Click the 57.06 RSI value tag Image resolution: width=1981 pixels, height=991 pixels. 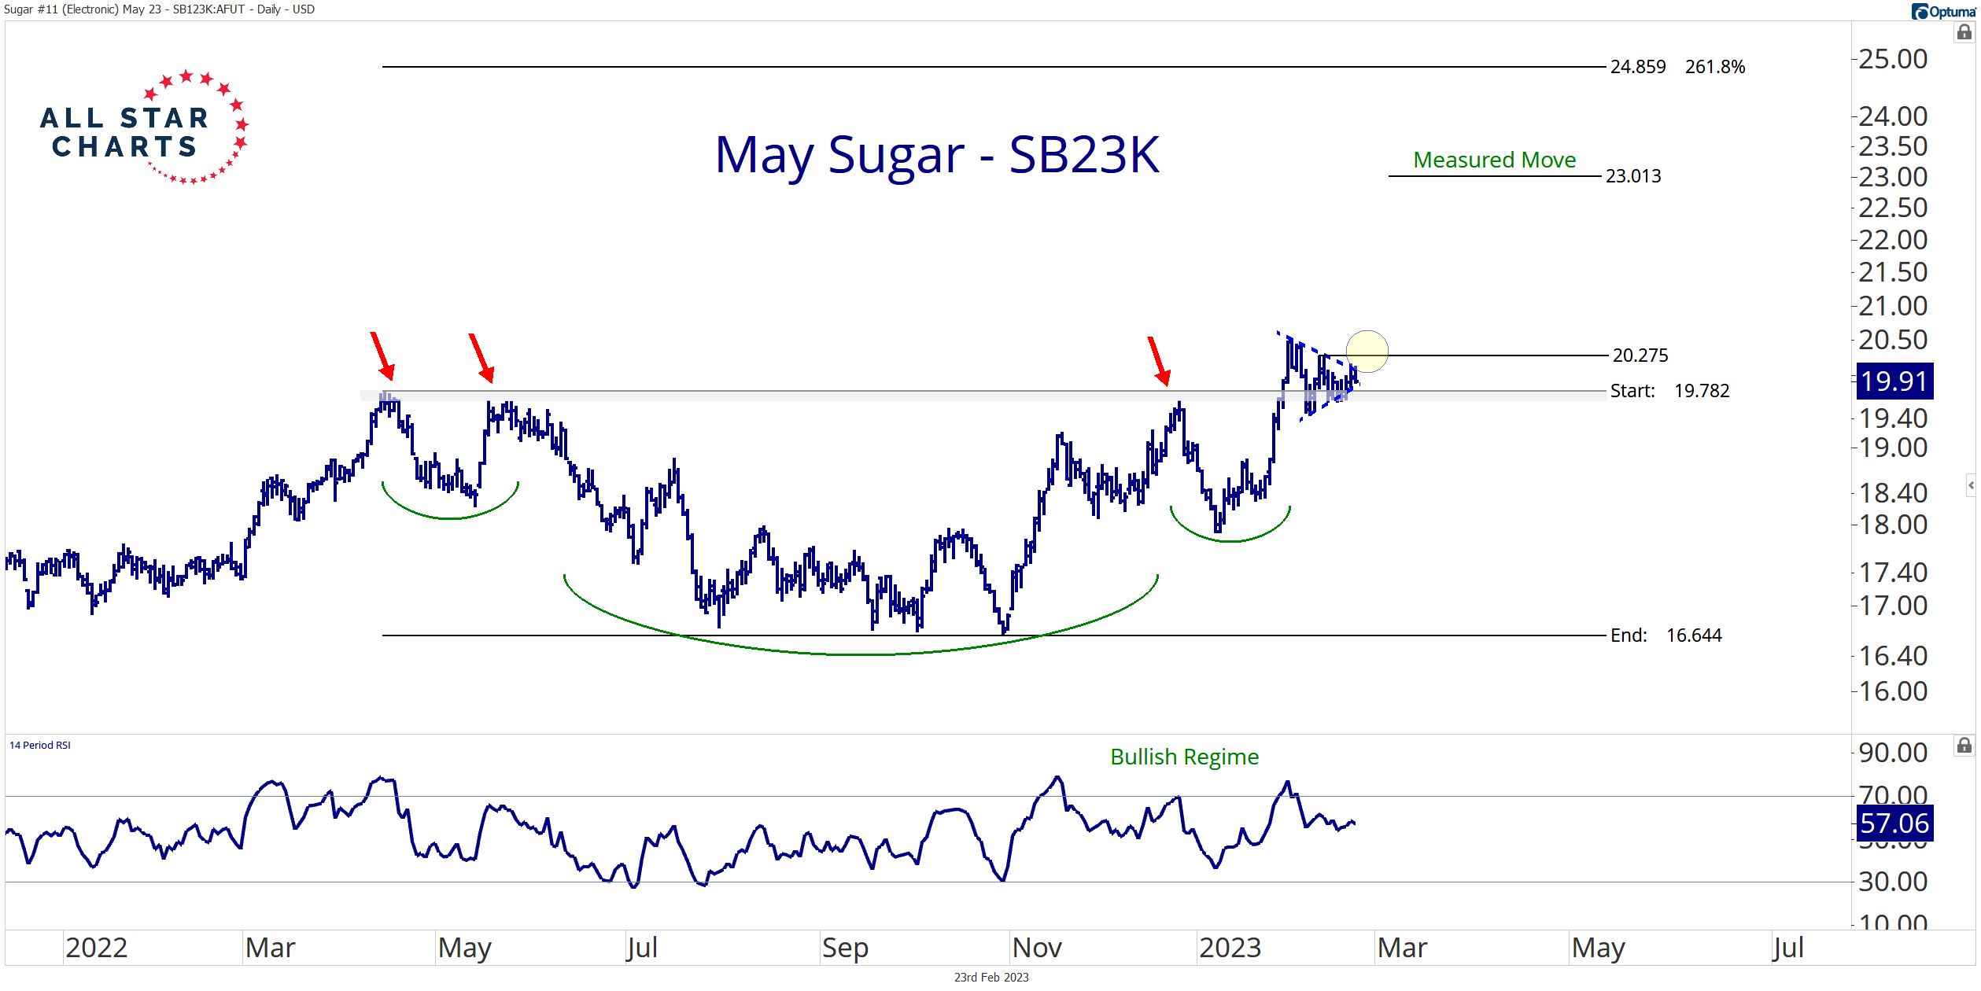tap(1894, 823)
